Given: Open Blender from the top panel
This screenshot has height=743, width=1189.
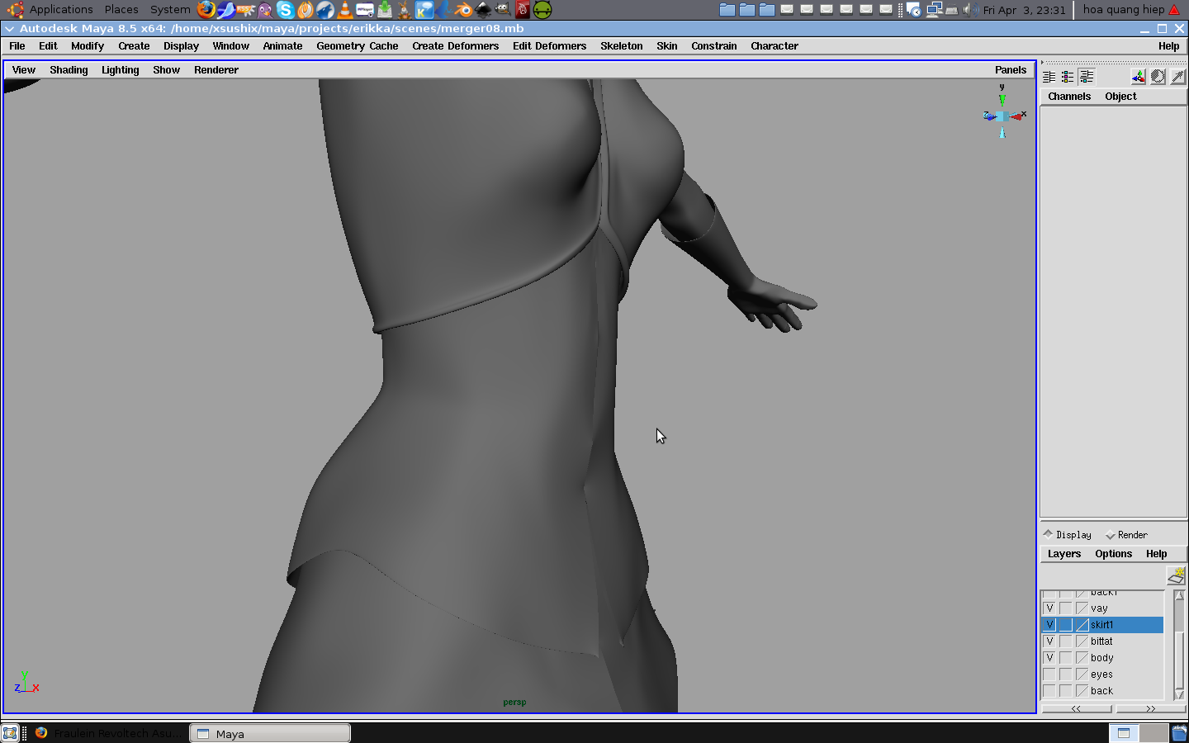Looking at the screenshot, I should coord(463,10).
